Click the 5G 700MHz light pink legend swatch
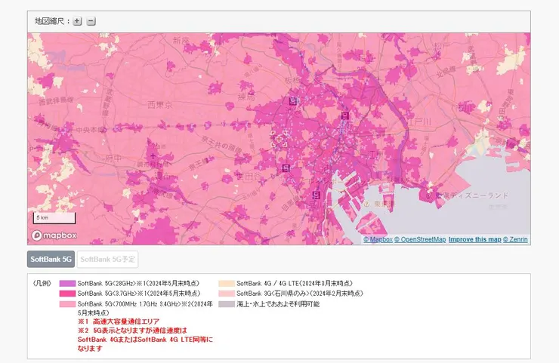The height and width of the screenshot is (363, 559). 67,304
